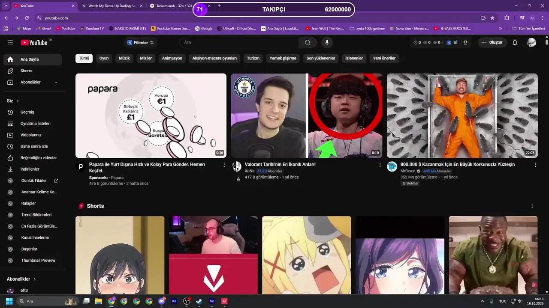Image resolution: width=549 pixels, height=308 pixels.
Task: Open Shorts shelf three-dot menu
Action: [532, 206]
